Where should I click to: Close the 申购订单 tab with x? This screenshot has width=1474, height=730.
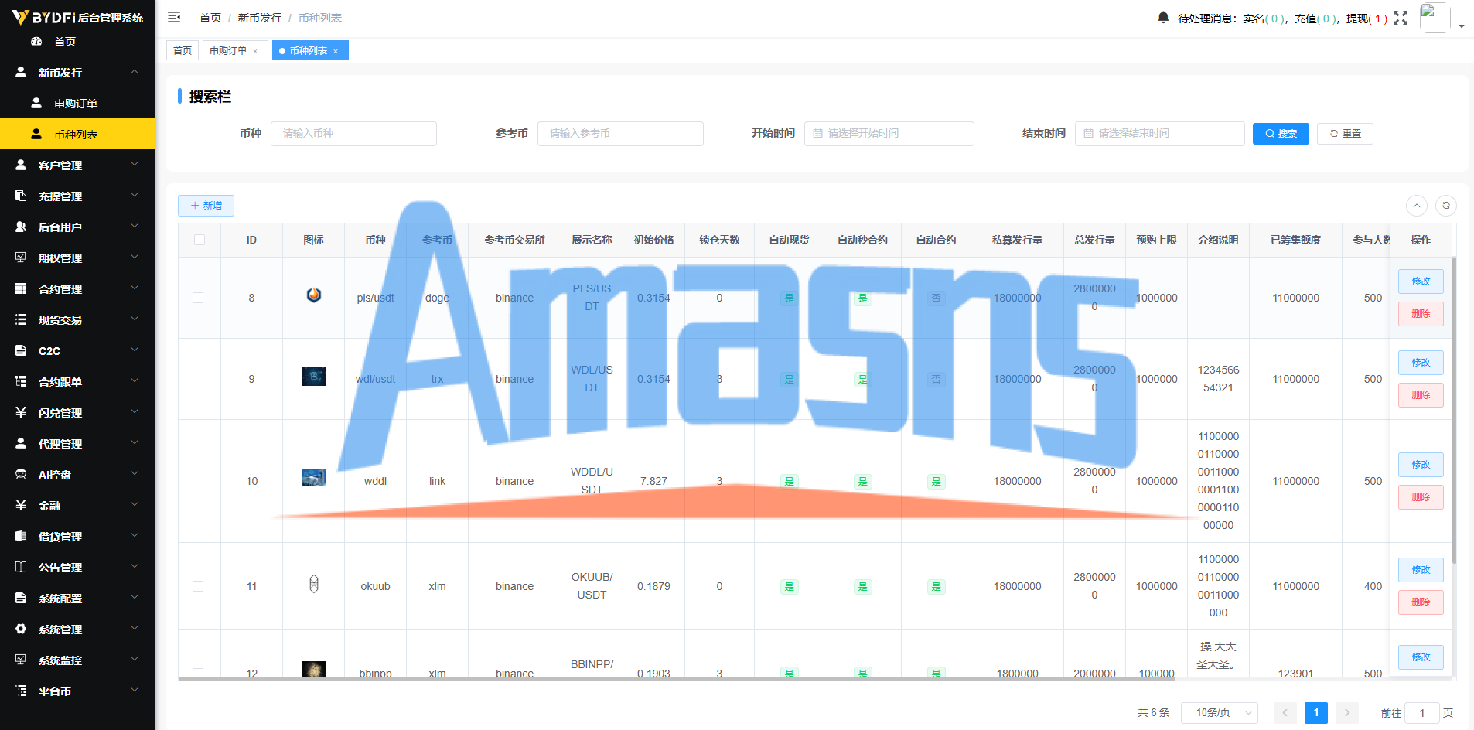pyautogui.click(x=255, y=51)
